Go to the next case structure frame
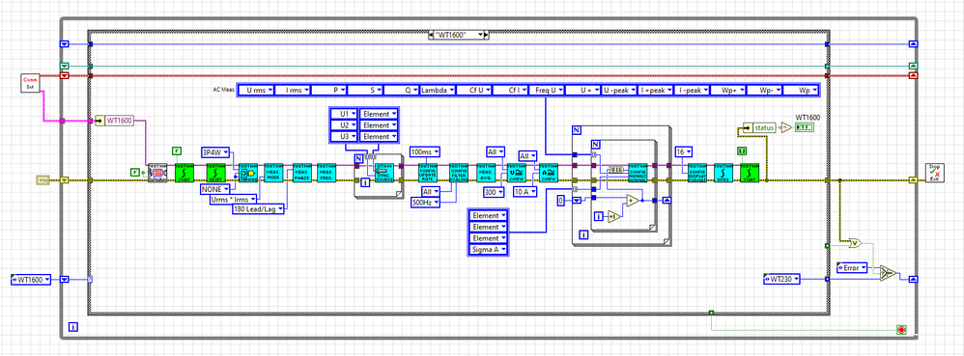964x356 pixels. coord(487,35)
